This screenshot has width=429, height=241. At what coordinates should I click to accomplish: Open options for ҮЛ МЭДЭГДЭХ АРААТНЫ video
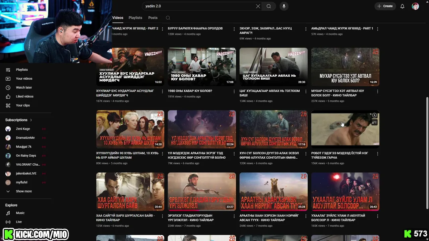pyautogui.click(x=234, y=154)
